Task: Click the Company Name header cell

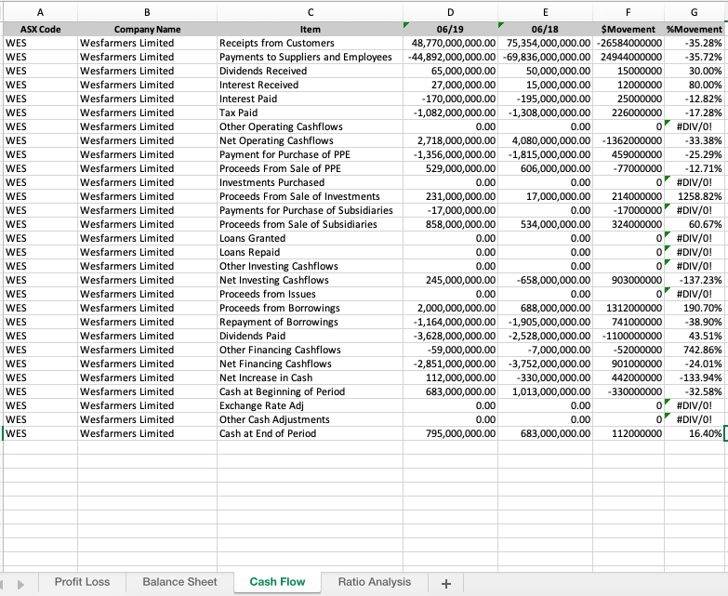Action: 147,29
